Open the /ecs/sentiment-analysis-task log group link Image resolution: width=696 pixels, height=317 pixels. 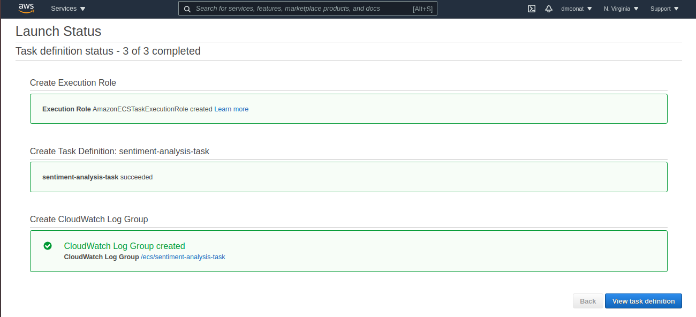click(183, 257)
